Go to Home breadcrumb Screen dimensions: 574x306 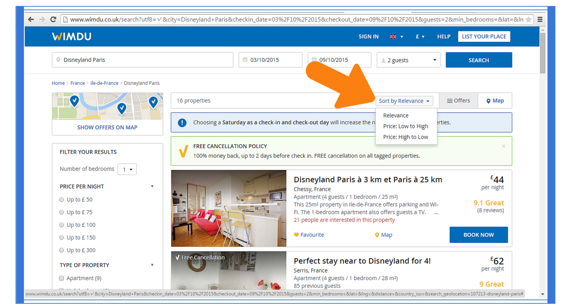pos(58,83)
